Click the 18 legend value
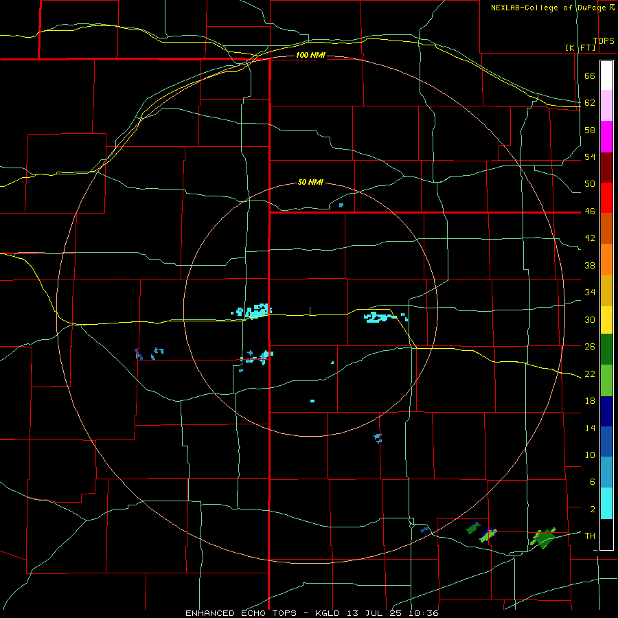 (590, 401)
